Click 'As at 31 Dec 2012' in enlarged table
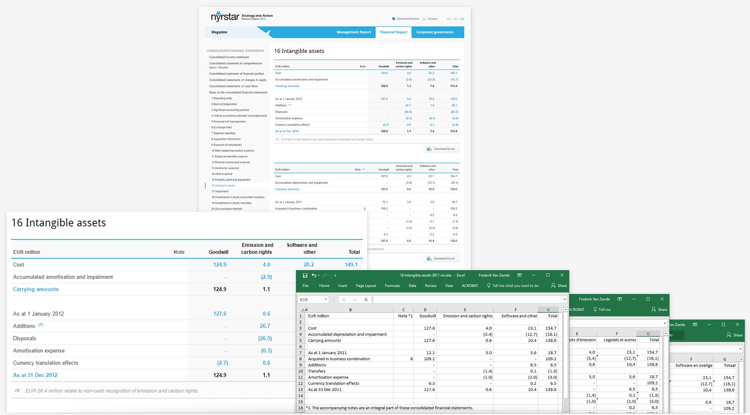 35,375
